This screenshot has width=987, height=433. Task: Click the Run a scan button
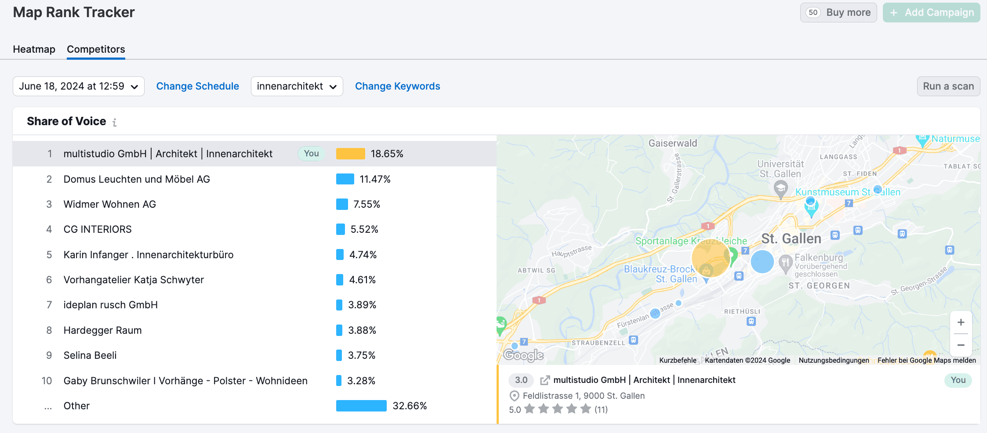pyautogui.click(x=948, y=87)
